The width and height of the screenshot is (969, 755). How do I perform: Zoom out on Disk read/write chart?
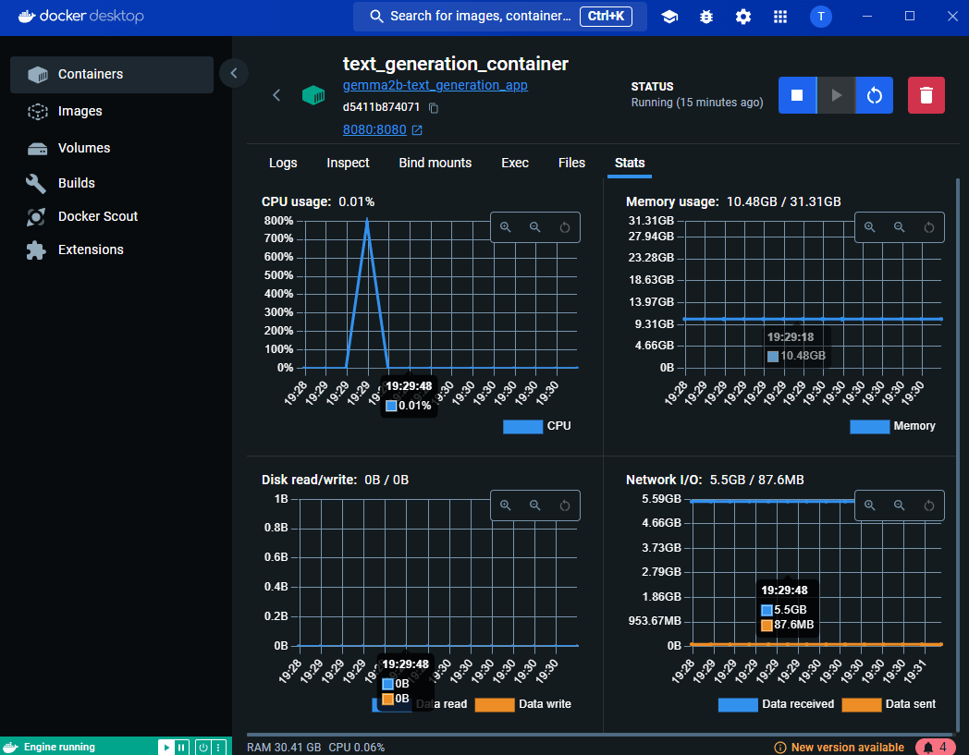(x=535, y=505)
